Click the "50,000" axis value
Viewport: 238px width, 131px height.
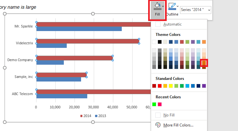[132, 107]
